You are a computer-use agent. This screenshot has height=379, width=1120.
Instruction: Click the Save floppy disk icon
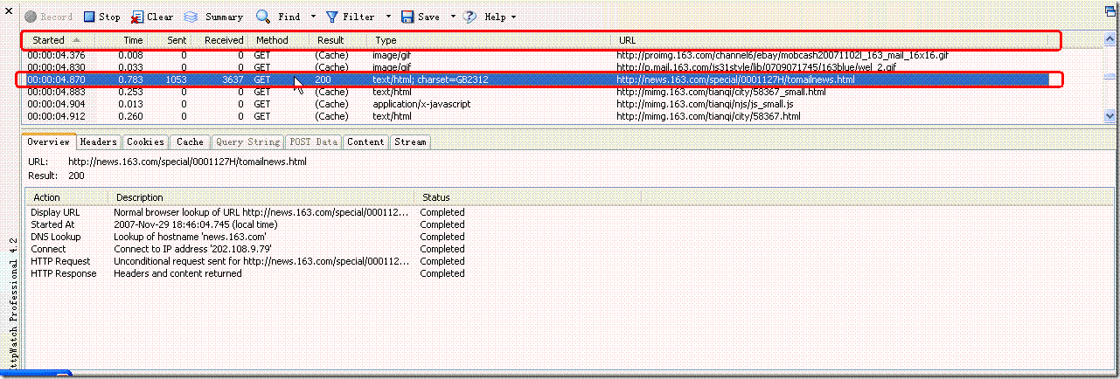click(407, 17)
